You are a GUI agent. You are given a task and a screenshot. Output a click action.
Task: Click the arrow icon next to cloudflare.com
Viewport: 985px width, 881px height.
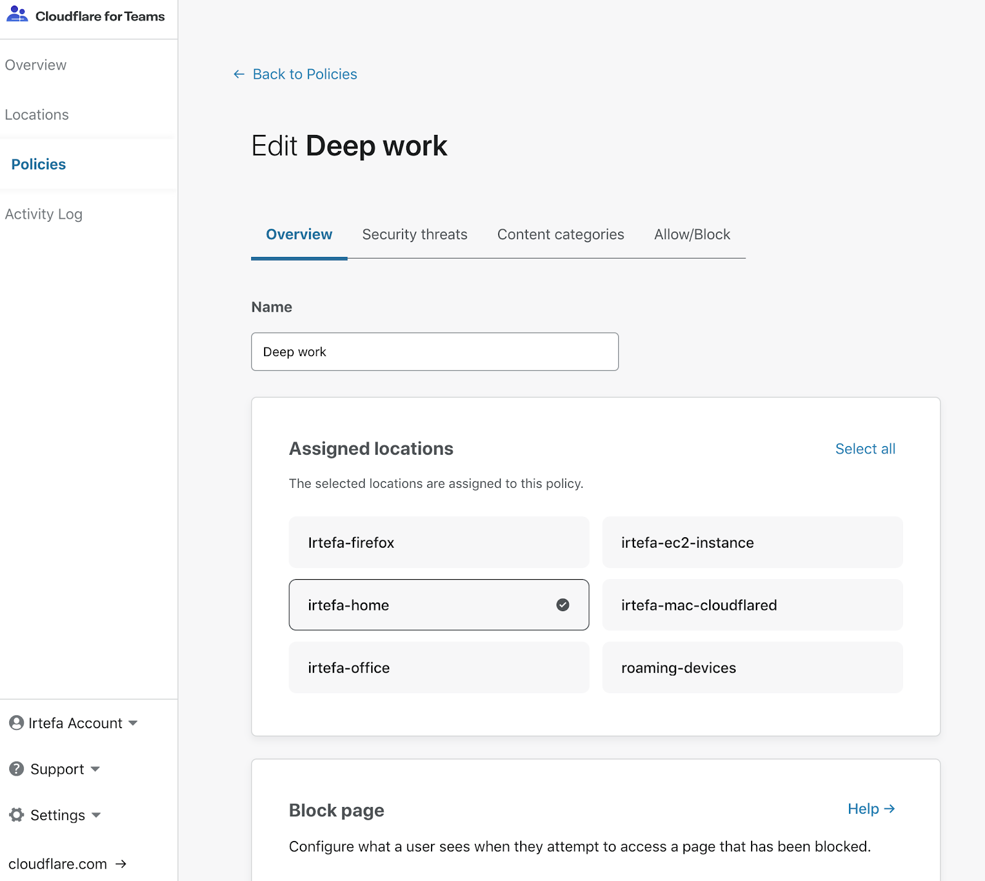click(x=121, y=864)
